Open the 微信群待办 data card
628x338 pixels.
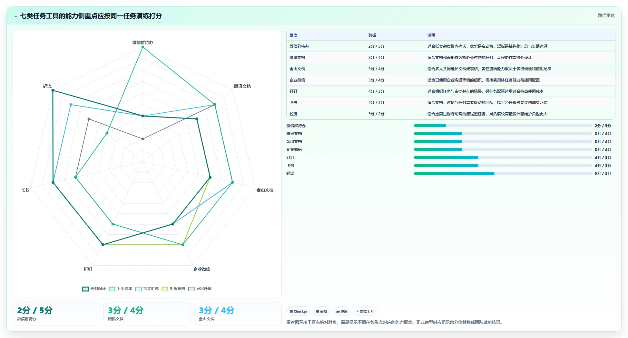(56, 314)
